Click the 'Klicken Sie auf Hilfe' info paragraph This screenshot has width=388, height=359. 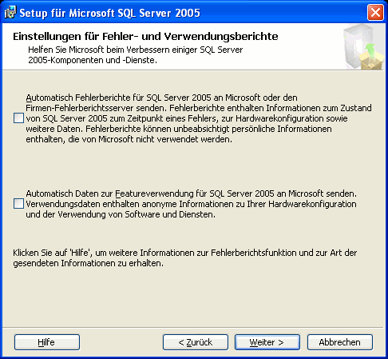[x=185, y=258]
